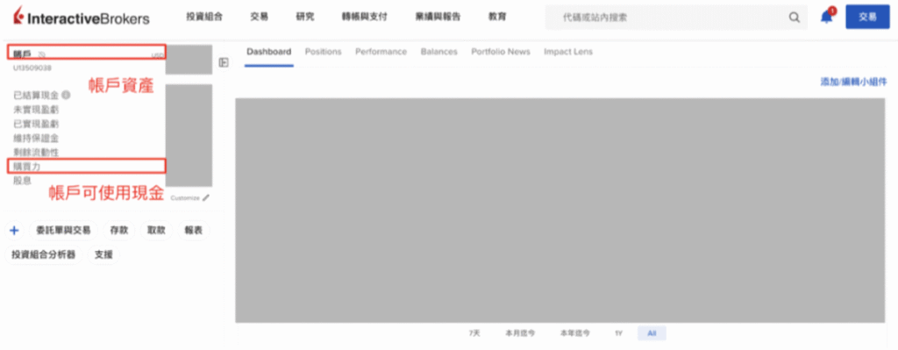Image resolution: width=898 pixels, height=350 pixels.
Task: Click the 維持保證金 row label
Action: 35,138
